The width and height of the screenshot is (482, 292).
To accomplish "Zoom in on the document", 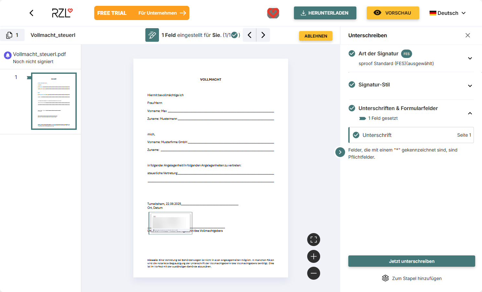I will point(313,256).
